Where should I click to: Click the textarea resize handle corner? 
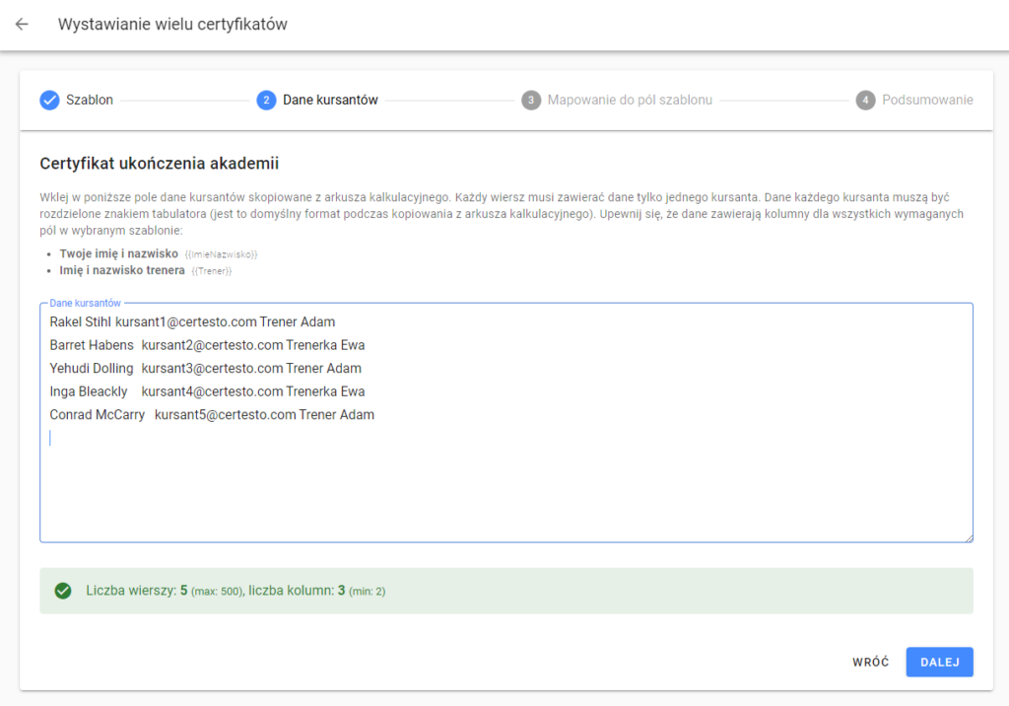pyautogui.click(x=969, y=537)
